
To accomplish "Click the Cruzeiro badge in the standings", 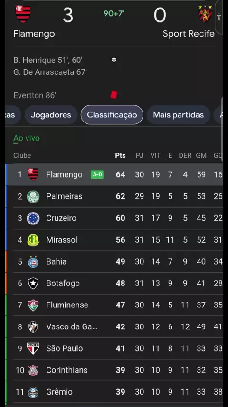I will click(x=33, y=218).
